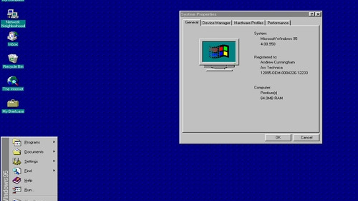This screenshot has height=201, width=358.
Task: Click the System: label
Action: pos(260,33)
